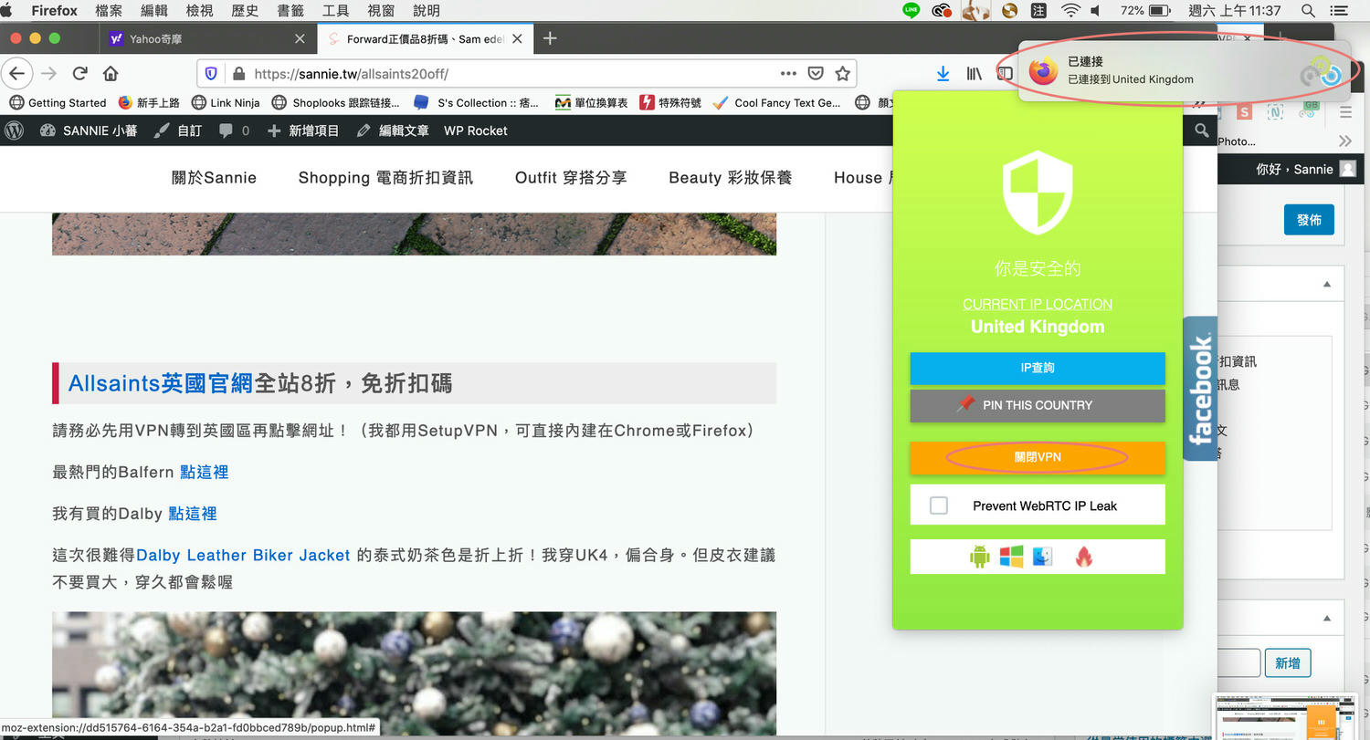Open Beauty 彩妝保養 navigation item

(731, 178)
